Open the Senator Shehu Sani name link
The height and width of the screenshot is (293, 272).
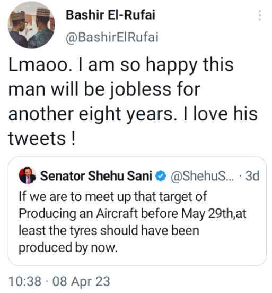point(96,176)
